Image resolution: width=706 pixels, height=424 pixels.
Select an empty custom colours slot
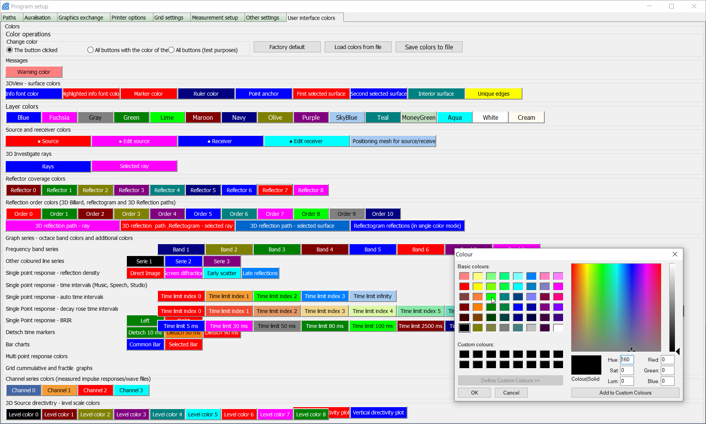(464, 354)
